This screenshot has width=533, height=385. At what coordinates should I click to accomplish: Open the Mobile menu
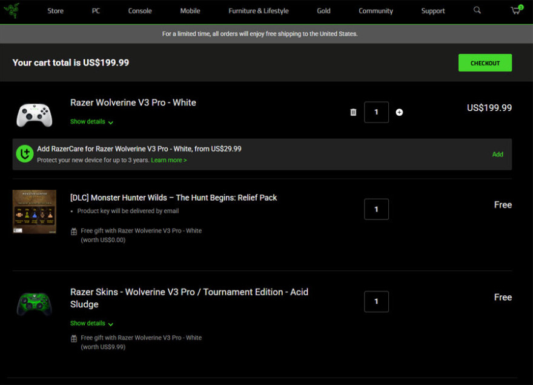pyautogui.click(x=190, y=11)
